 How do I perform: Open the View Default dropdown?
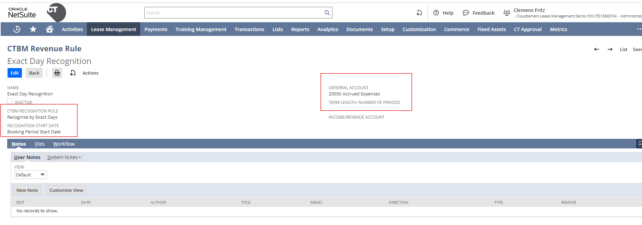(30, 175)
